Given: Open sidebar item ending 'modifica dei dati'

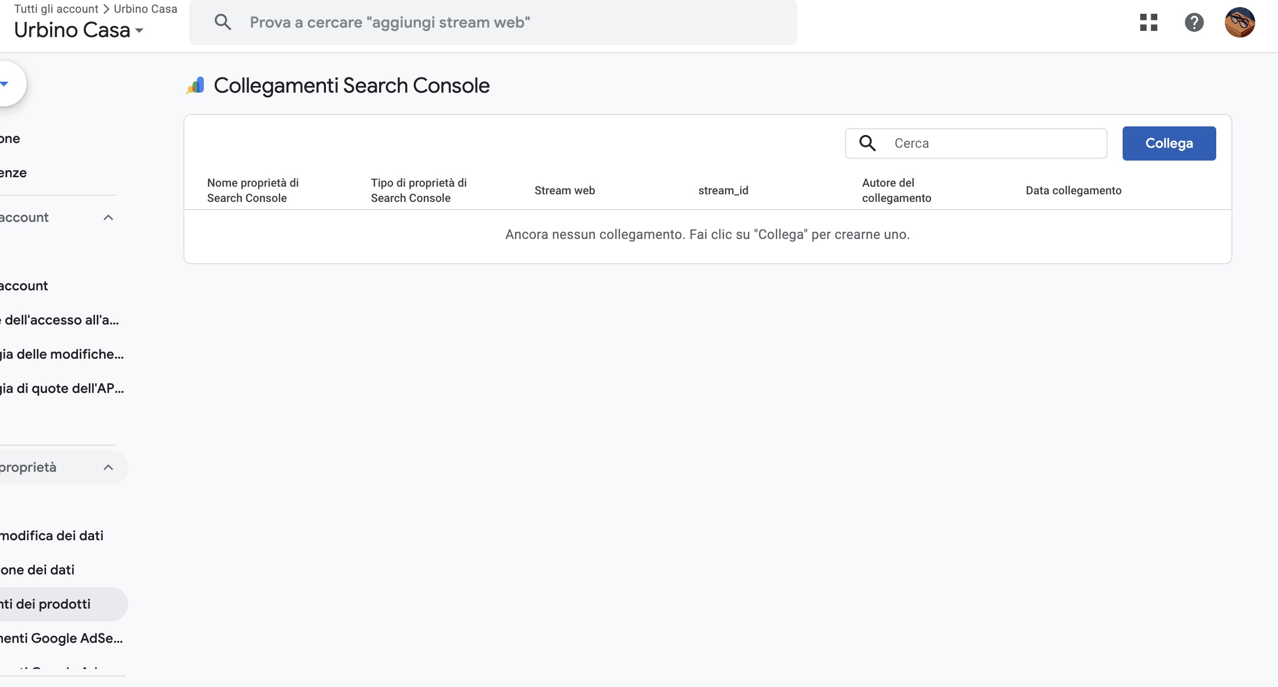Looking at the screenshot, I should 52,536.
